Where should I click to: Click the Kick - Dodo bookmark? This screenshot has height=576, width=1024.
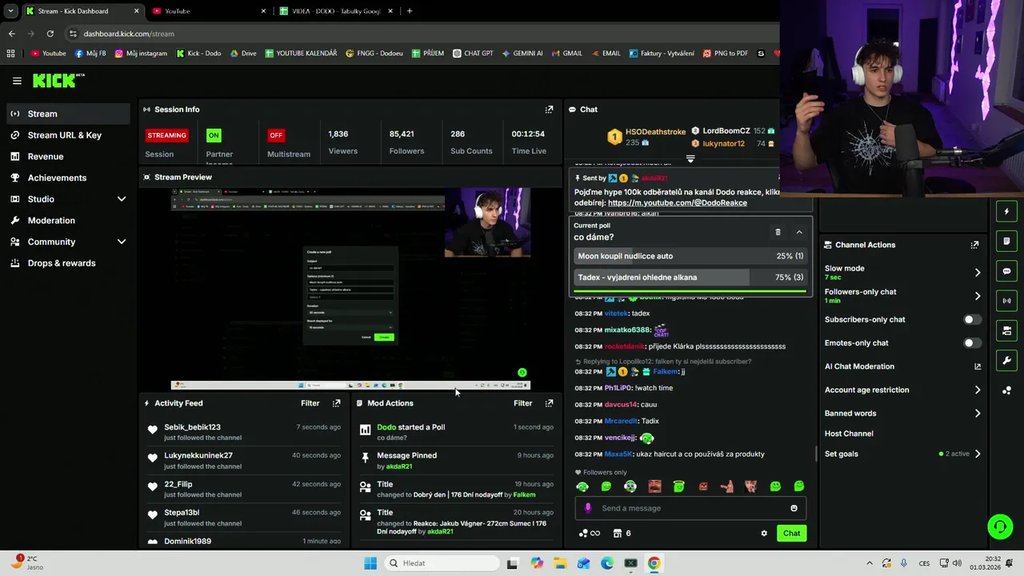pos(198,54)
